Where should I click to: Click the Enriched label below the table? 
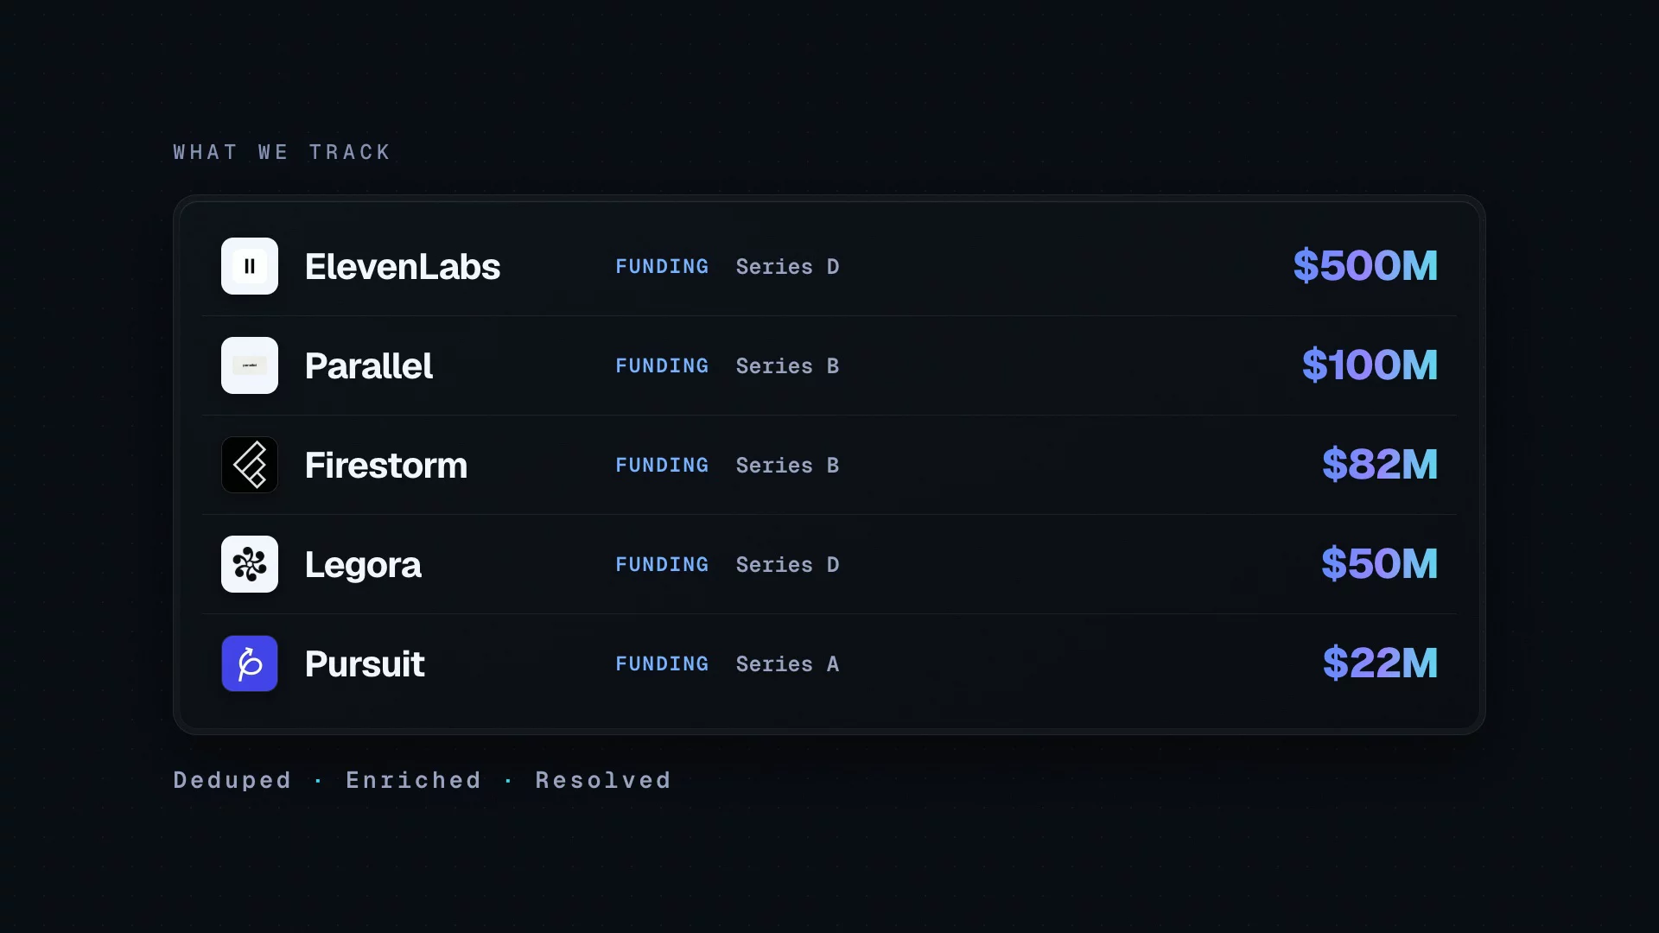[413, 780]
